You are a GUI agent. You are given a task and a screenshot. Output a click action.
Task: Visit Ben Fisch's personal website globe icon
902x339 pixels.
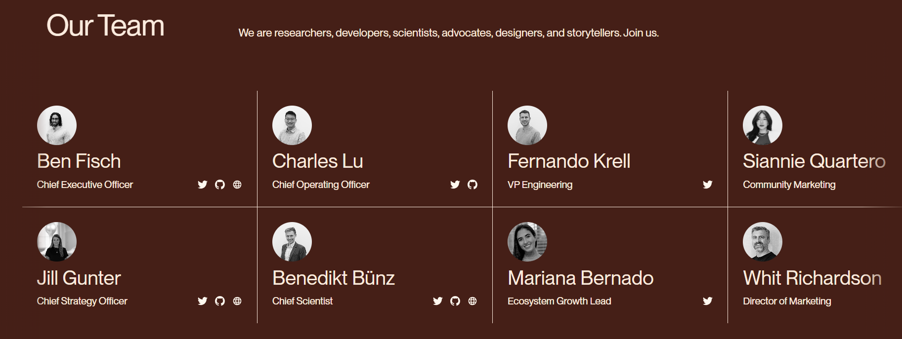(x=237, y=185)
